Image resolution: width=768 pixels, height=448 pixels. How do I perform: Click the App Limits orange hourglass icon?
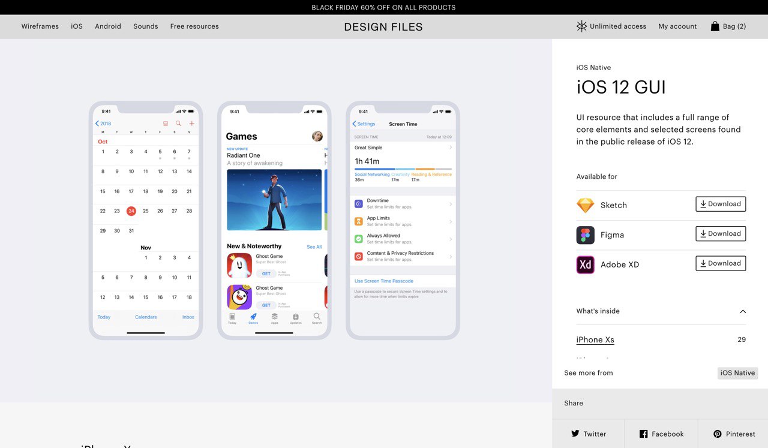[358, 221]
